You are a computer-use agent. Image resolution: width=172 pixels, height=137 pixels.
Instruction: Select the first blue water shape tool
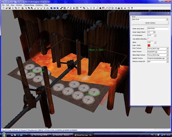(52, 8)
